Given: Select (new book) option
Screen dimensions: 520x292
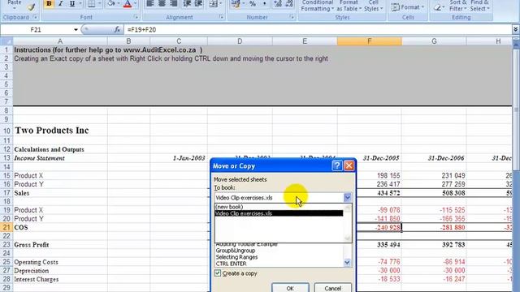Looking at the screenshot, I should point(279,207).
